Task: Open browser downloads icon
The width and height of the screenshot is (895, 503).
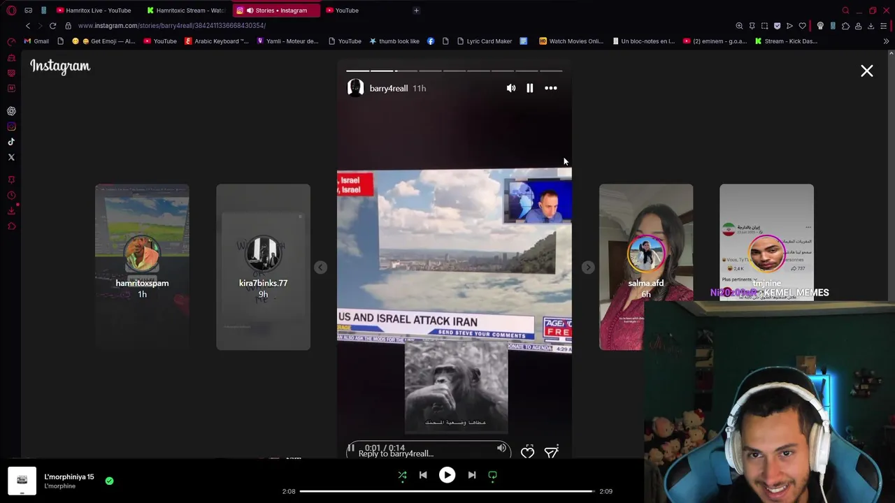Action: tap(871, 26)
